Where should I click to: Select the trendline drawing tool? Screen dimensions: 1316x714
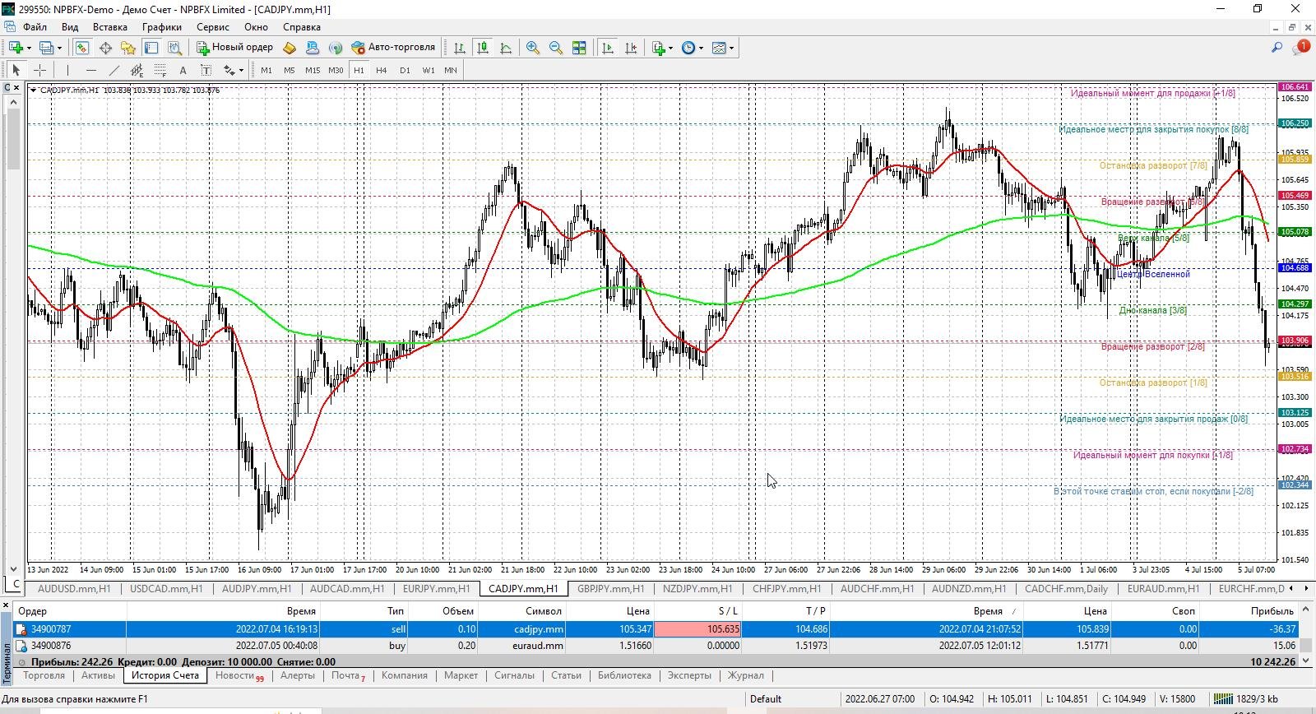[x=114, y=70]
